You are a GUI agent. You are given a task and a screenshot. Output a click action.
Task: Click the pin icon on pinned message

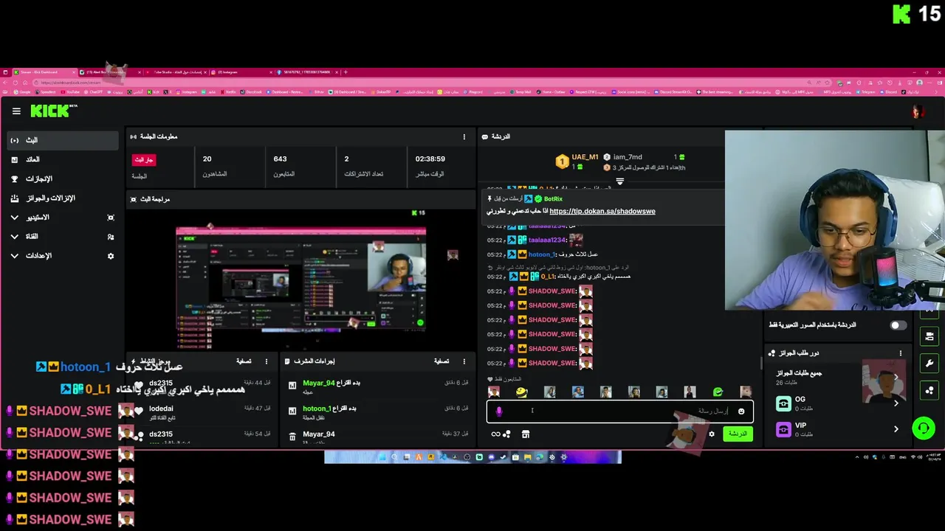click(490, 199)
